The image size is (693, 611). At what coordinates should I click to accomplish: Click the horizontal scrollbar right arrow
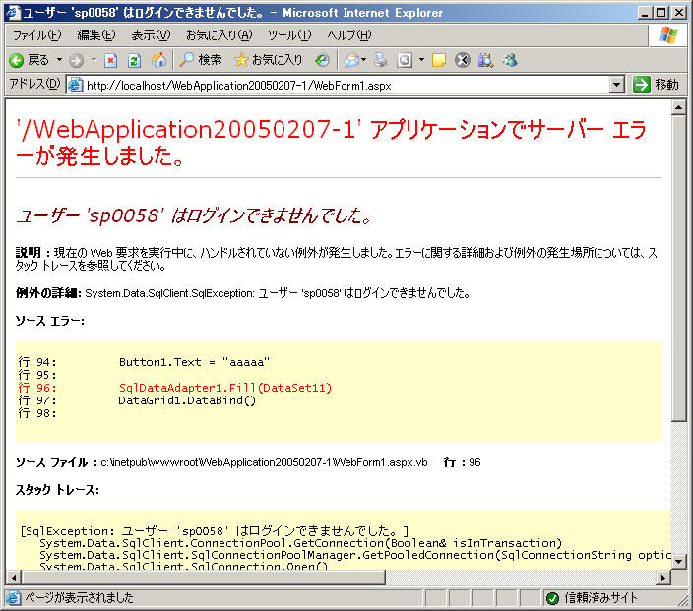[x=661, y=578]
